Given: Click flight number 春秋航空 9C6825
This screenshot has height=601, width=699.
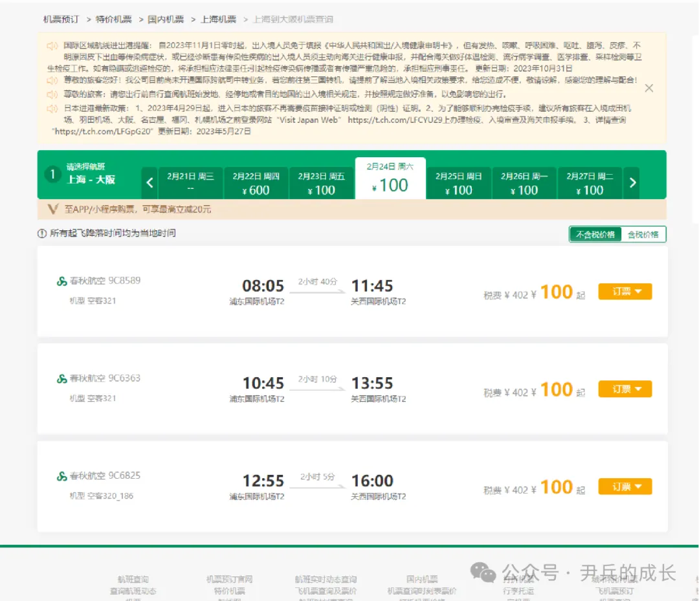Looking at the screenshot, I should point(105,475).
